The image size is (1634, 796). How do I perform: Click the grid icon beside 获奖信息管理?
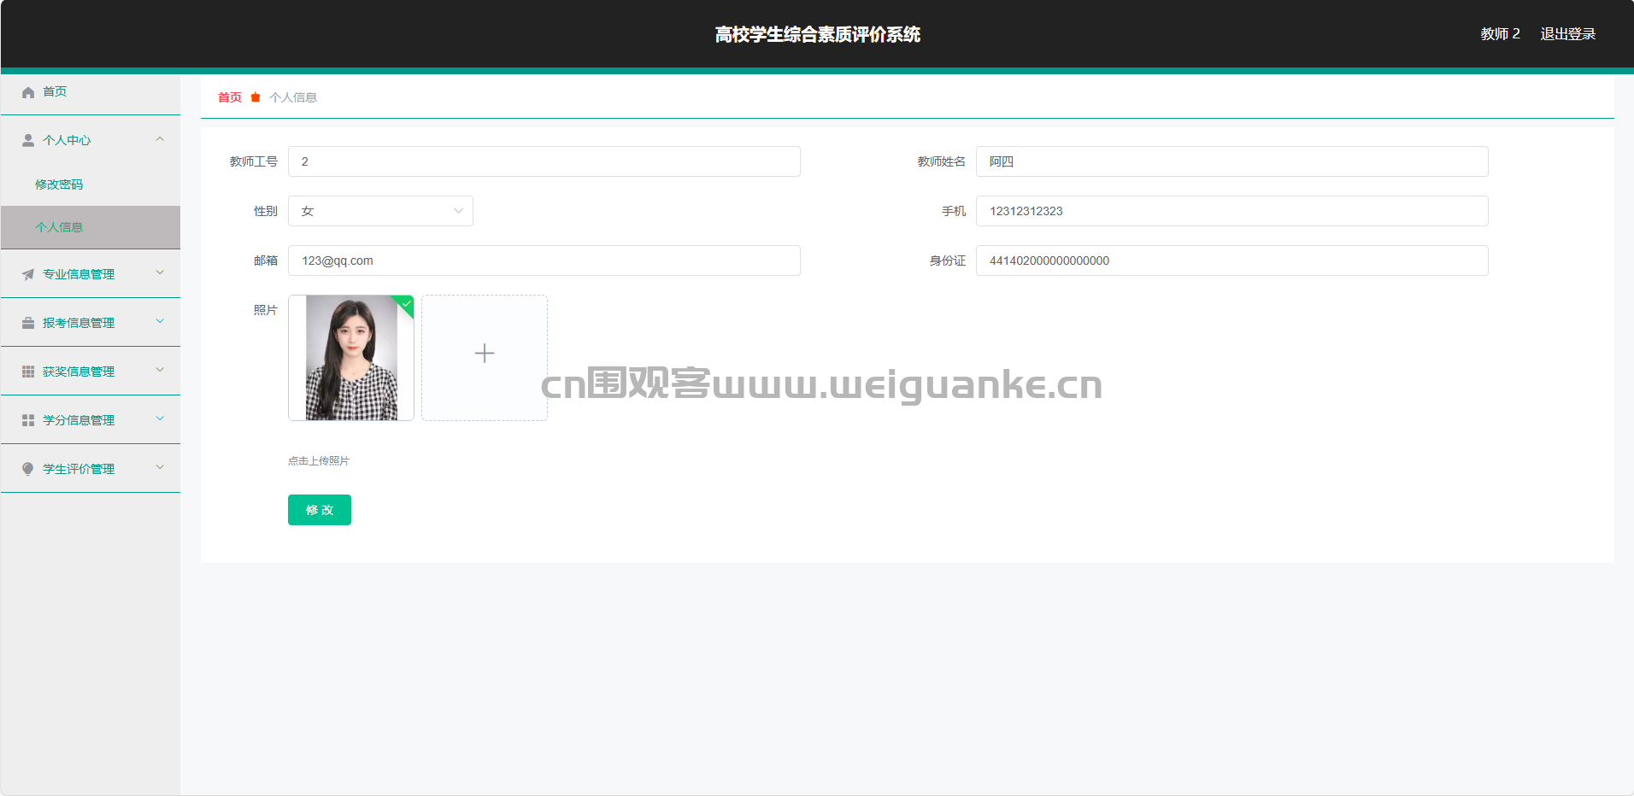click(x=28, y=372)
